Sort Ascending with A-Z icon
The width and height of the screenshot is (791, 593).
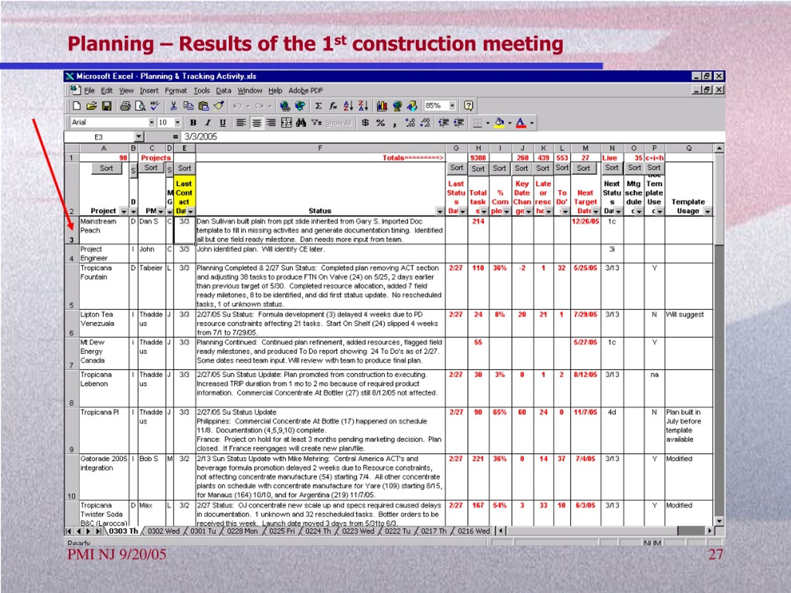coord(348,106)
